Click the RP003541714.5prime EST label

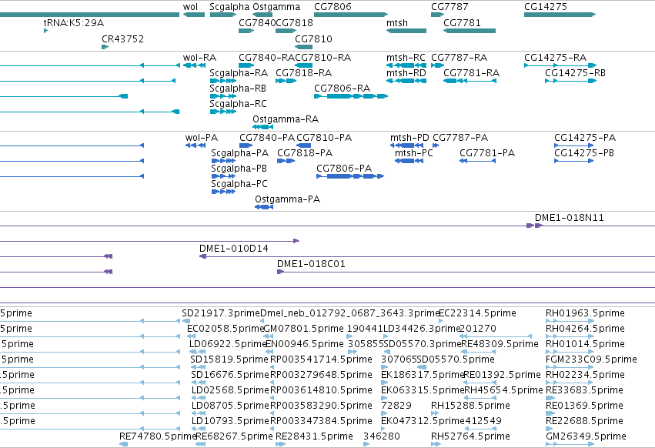click(x=321, y=359)
